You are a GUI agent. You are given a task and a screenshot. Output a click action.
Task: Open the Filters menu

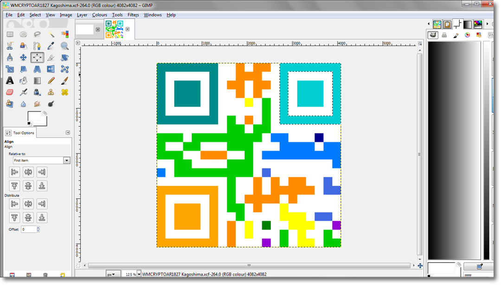tap(133, 15)
